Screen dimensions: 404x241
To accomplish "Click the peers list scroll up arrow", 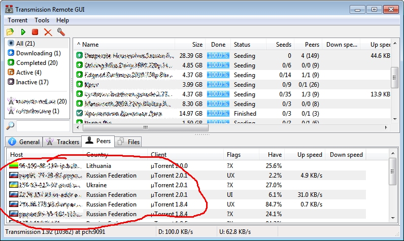I will [x=393, y=153].
